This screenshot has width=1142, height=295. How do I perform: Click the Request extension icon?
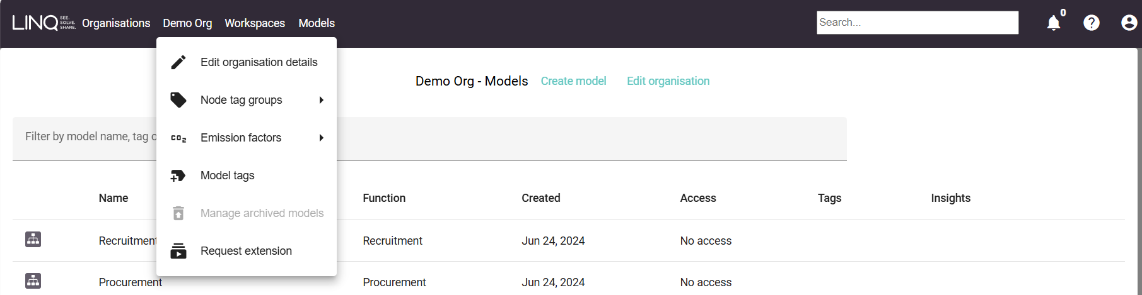pyautogui.click(x=178, y=251)
